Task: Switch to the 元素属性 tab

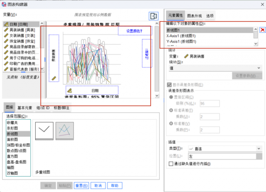Action: click(x=175, y=15)
